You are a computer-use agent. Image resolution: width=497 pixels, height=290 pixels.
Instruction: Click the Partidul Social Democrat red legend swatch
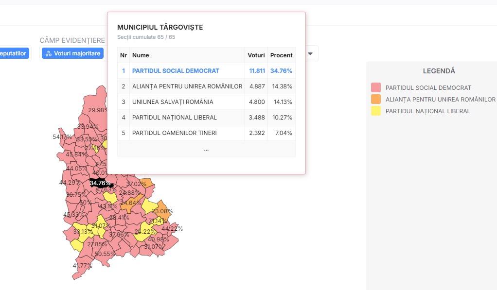click(375, 88)
